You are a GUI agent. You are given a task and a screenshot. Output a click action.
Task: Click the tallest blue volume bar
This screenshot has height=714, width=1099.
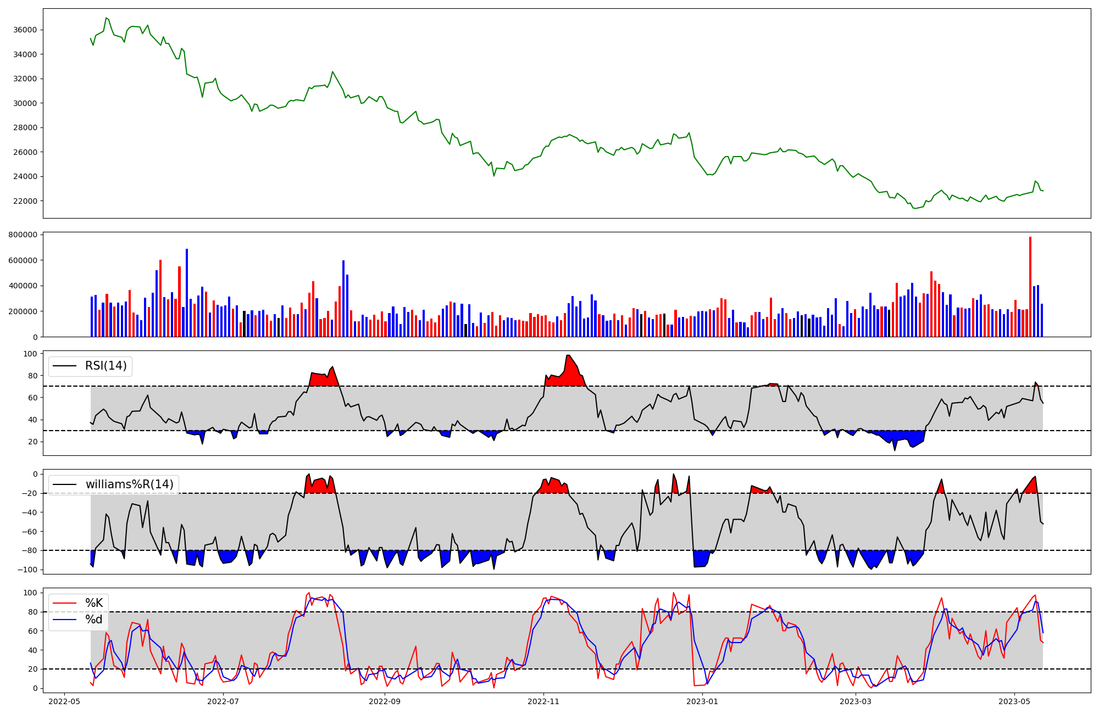pos(187,292)
